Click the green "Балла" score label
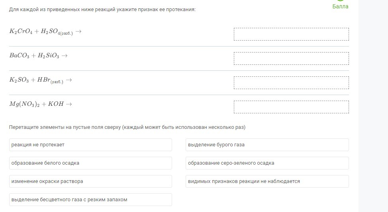This screenshot has width=388, height=212. click(340, 6)
